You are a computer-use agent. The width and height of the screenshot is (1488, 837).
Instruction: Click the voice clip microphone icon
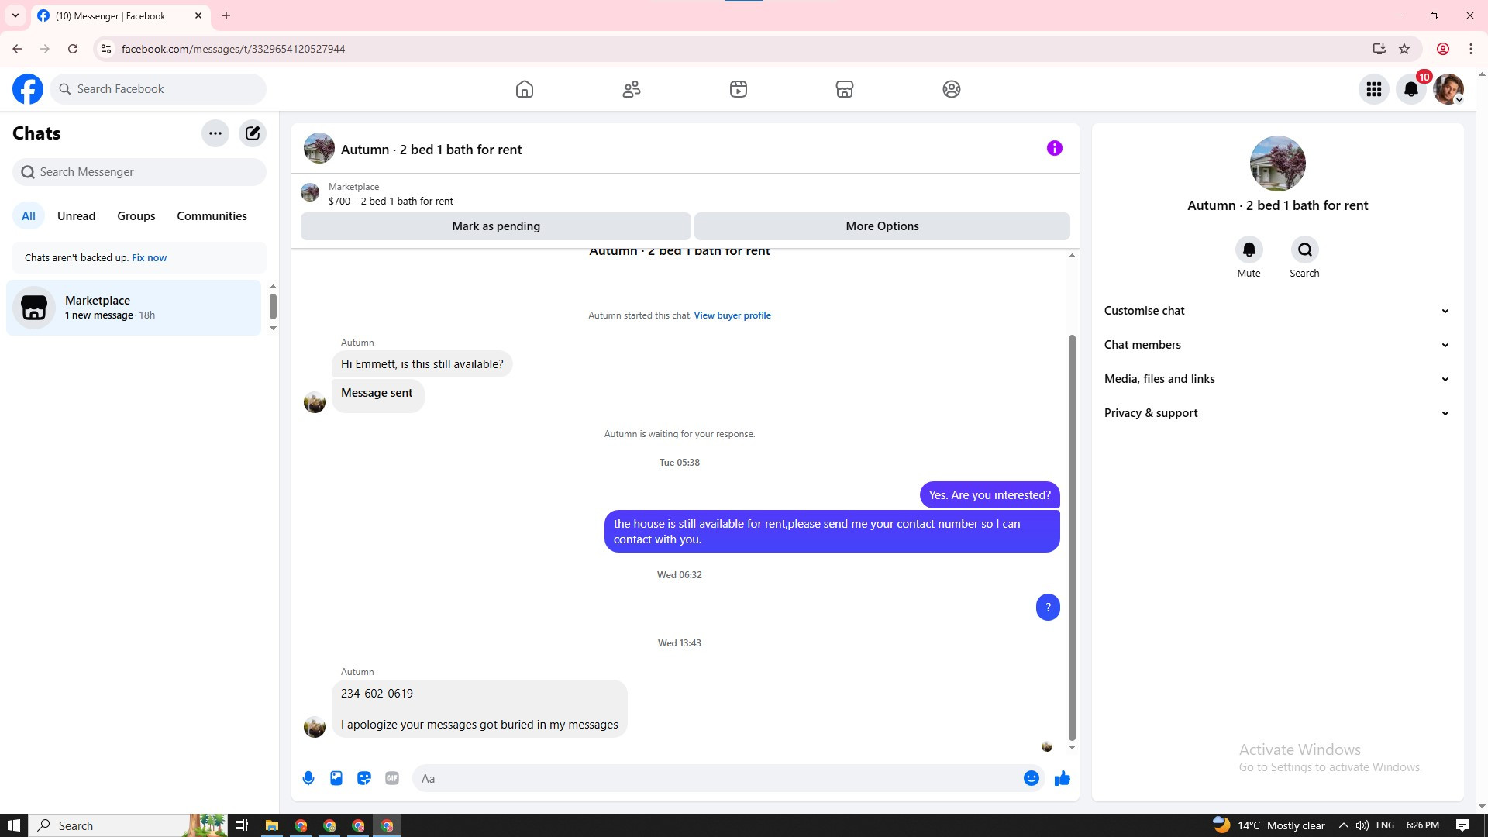(308, 778)
